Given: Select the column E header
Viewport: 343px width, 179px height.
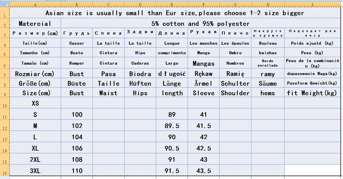Looking at the screenshot, I should [172, 4].
